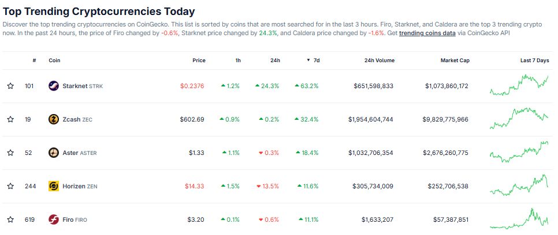The width and height of the screenshot is (558, 235).
Task: Star the Firo row as favorite
Action: 10,219
